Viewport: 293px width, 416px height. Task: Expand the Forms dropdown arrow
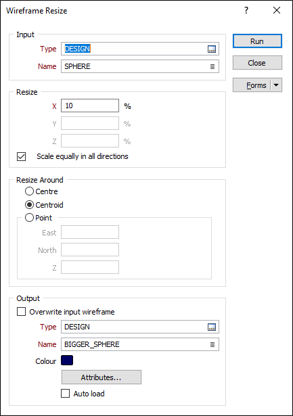(x=276, y=85)
